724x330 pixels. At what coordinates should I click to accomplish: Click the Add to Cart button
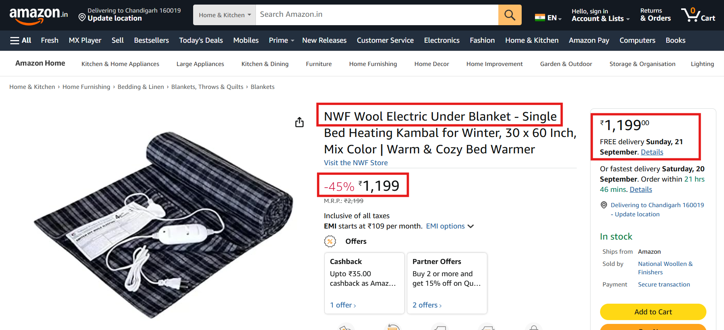653,312
